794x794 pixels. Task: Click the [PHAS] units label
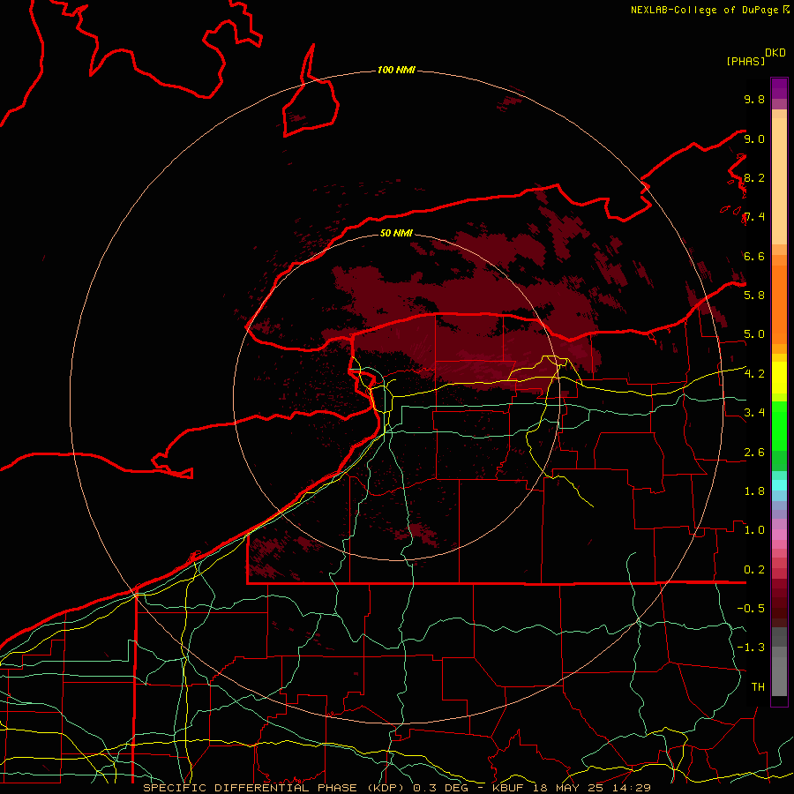(x=745, y=61)
